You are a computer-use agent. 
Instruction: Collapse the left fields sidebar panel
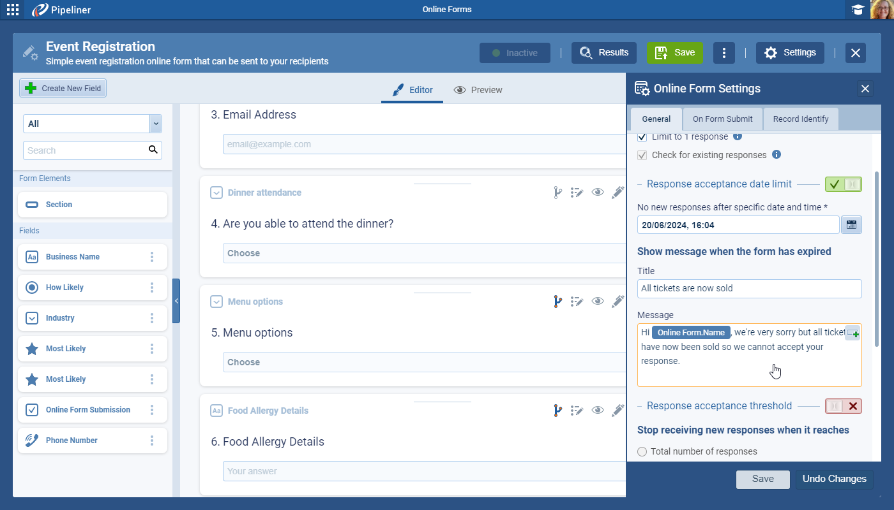coord(176,301)
